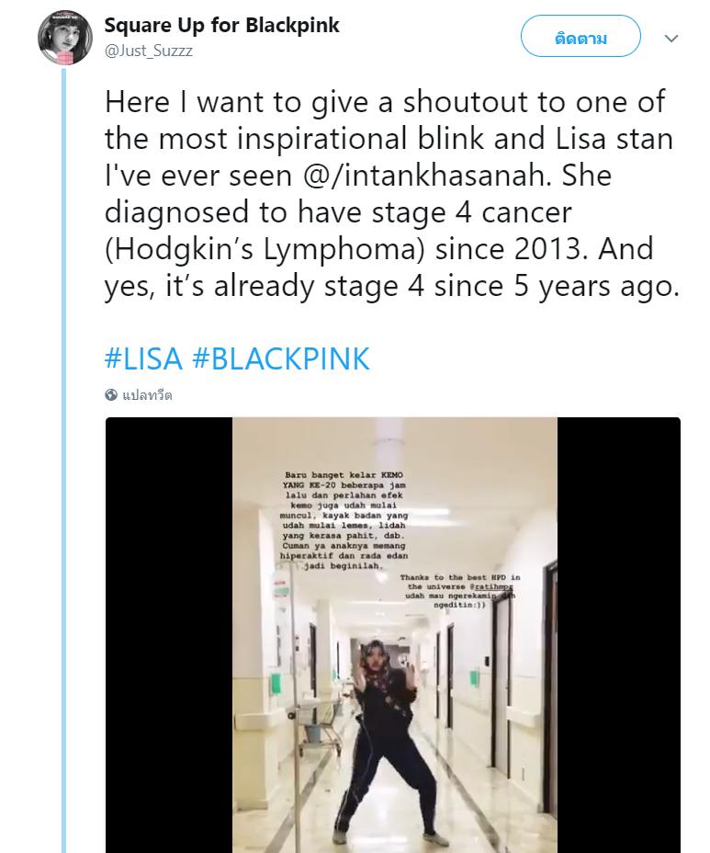This screenshot has width=710, height=853.
Task: Click the globe icon beside translate tweet
Action: tap(111, 395)
